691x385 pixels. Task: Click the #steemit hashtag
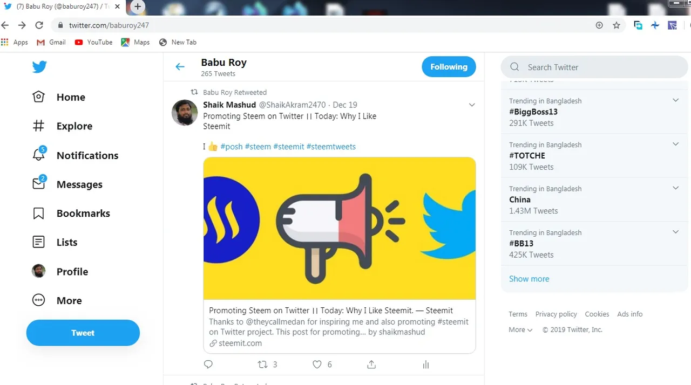[289, 147]
